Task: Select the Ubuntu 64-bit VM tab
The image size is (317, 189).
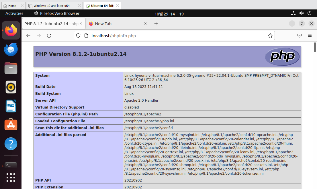Action: pyautogui.click(x=102, y=6)
